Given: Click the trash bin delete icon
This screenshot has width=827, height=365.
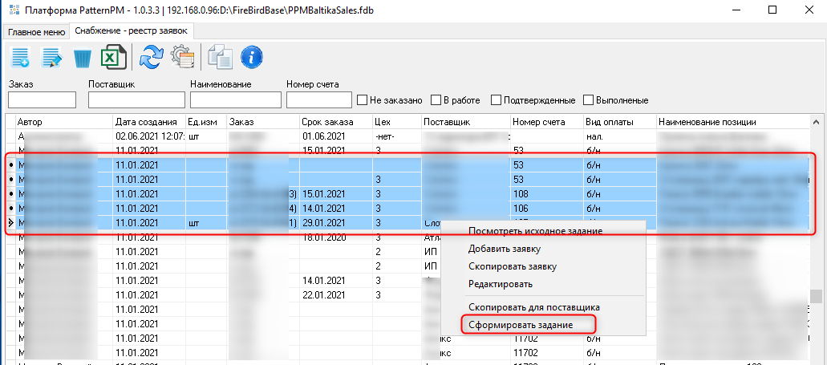Looking at the screenshot, I should pyautogui.click(x=83, y=58).
